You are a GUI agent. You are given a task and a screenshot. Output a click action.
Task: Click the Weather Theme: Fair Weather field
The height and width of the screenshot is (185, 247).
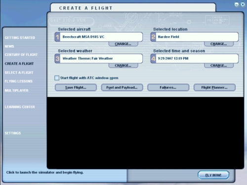(101, 58)
